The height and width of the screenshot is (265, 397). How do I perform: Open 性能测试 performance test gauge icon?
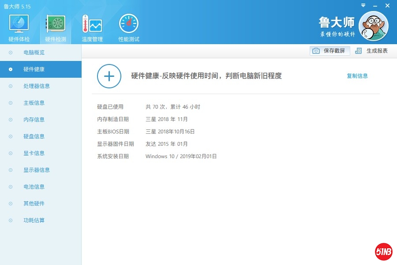pos(128,24)
